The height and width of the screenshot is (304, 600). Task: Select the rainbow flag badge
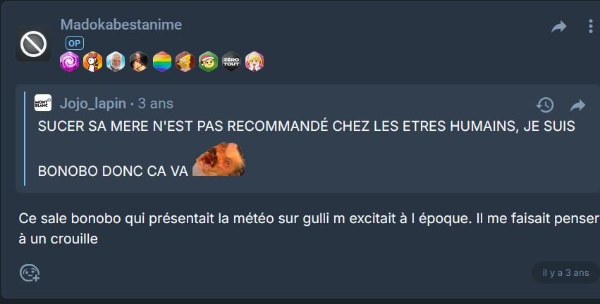pos(162,61)
